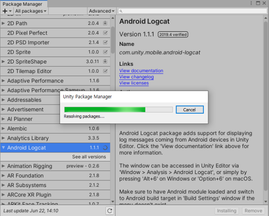Open the View documentation link
Screen dimensions: 269x216
(x=141, y=71)
